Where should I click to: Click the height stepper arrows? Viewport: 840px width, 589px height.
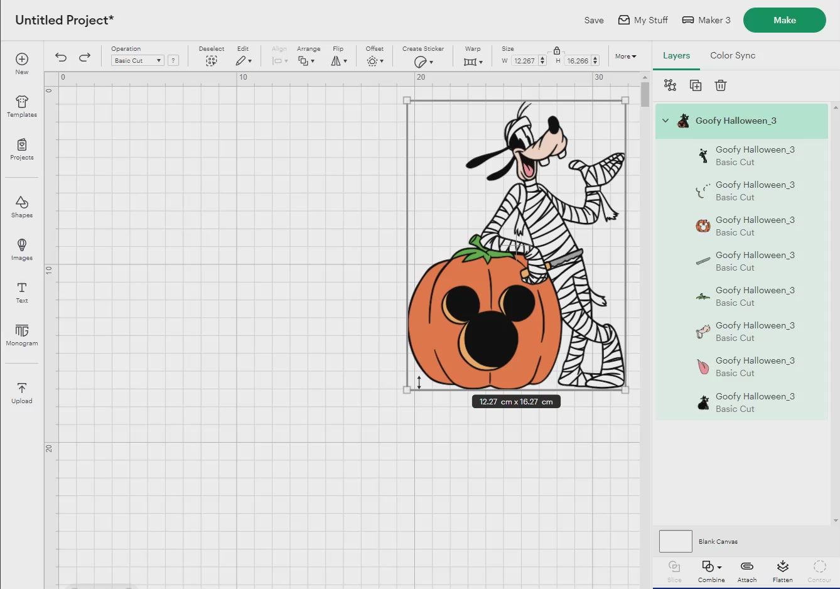pyautogui.click(x=595, y=61)
